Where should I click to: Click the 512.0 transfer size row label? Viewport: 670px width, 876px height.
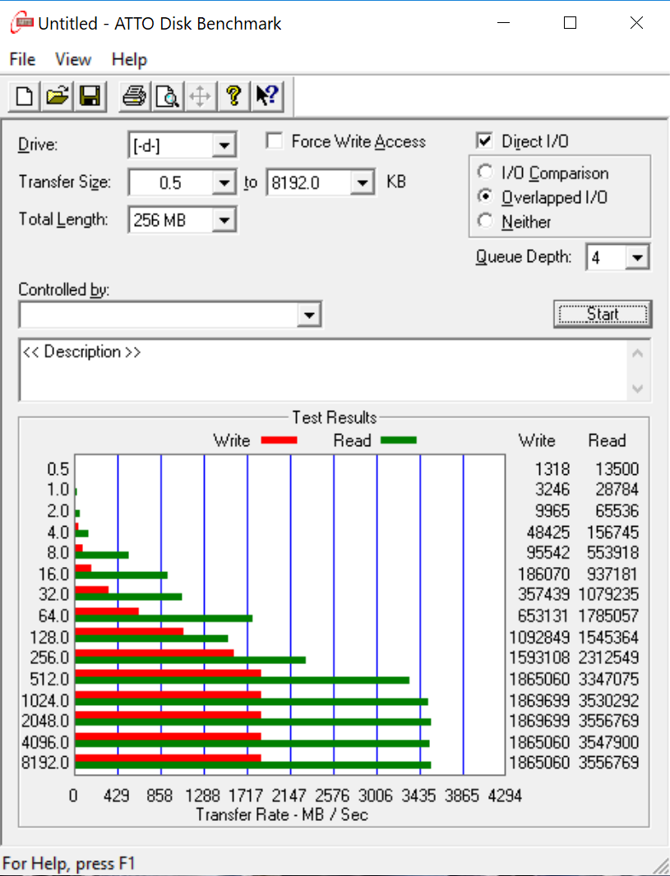pyautogui.click(x=49, y=679)
